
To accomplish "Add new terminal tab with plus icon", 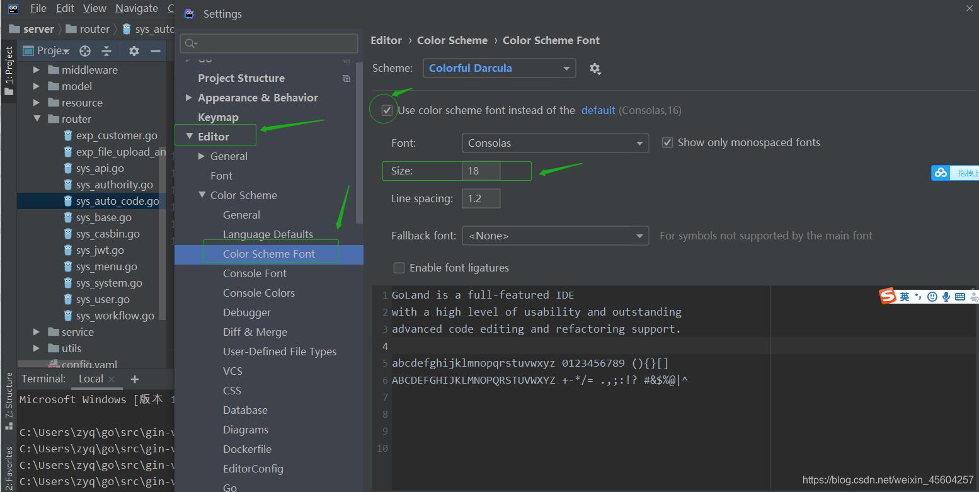I will tap(134, 379).
